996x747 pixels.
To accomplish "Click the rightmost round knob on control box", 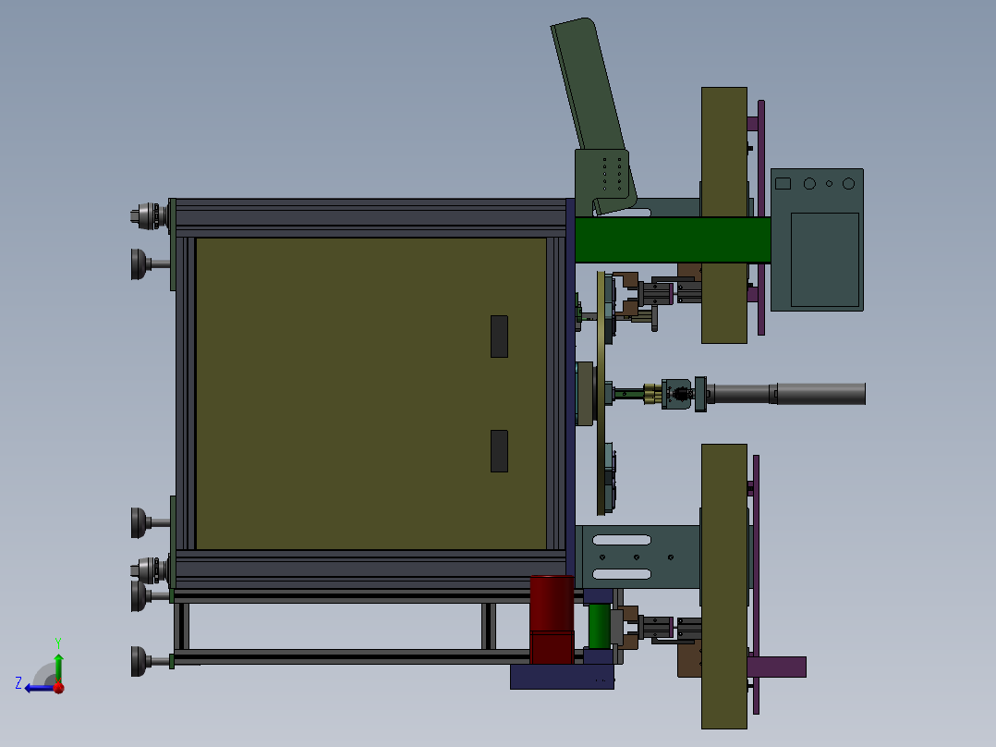I will [x=848, y=184].
